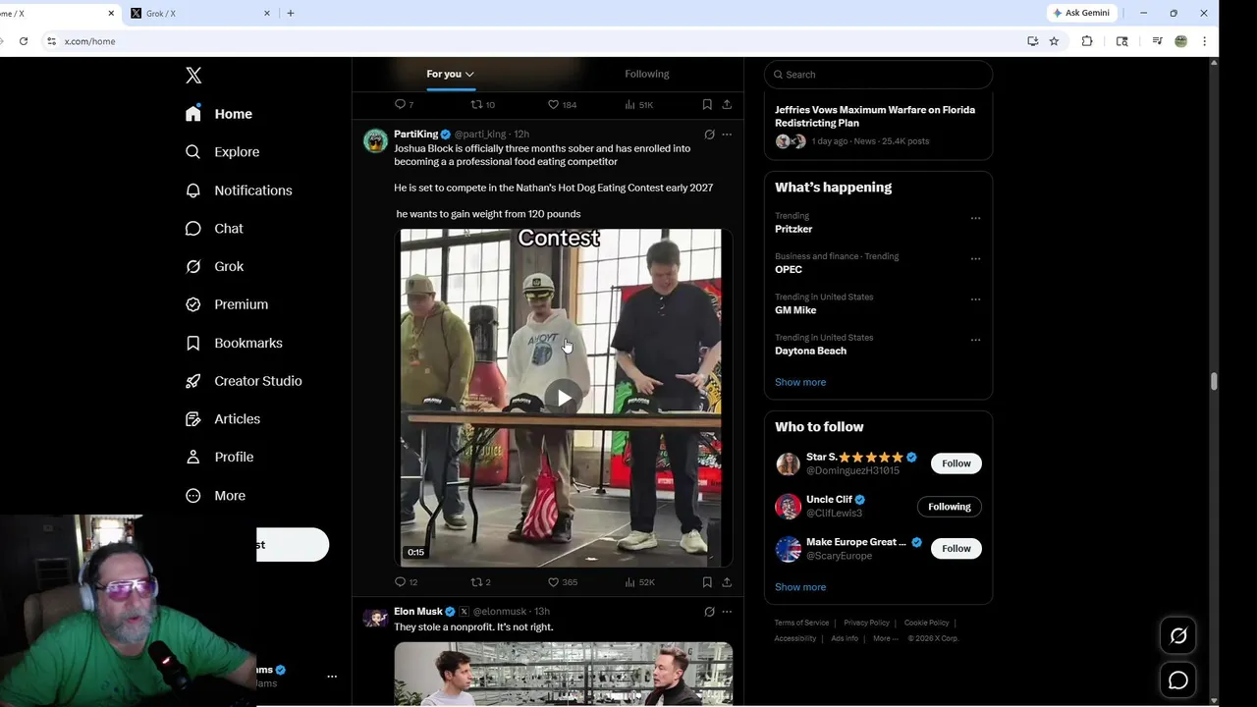
Task: Open the floating Grok button
Action: 1178,636
